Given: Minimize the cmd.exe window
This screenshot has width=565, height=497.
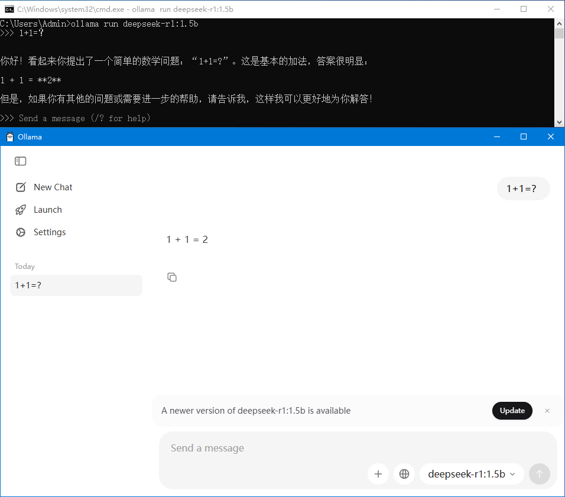Looking at the screenshot, I should 497,9.
